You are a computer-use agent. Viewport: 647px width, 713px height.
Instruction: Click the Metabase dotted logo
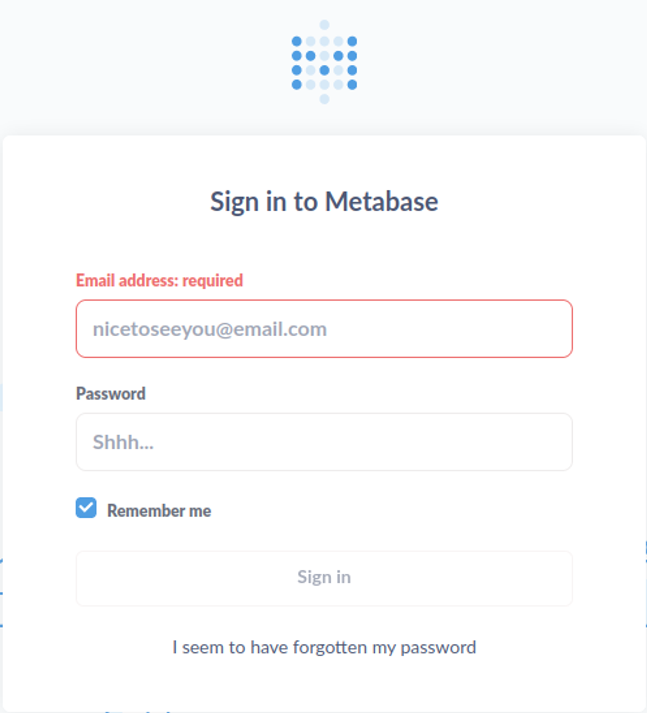click(324, 62)
